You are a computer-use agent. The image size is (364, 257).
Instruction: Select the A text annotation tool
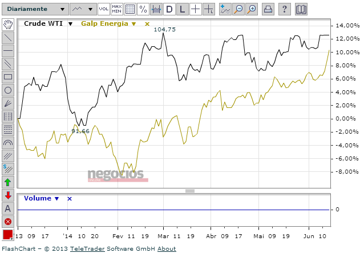click(x=8, y=208)
